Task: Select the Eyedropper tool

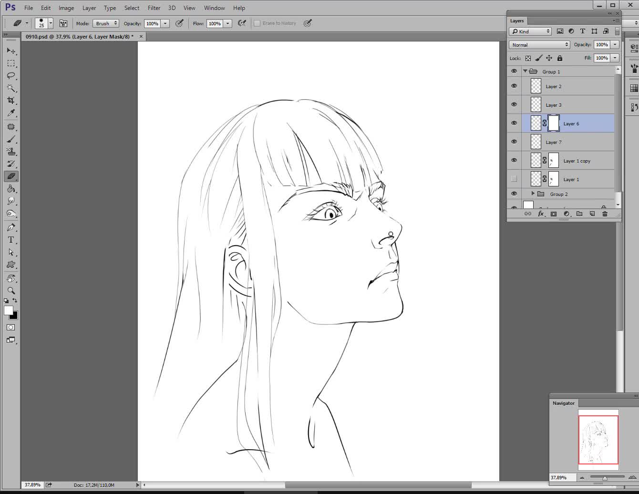Action: click(x=11, y=113)
